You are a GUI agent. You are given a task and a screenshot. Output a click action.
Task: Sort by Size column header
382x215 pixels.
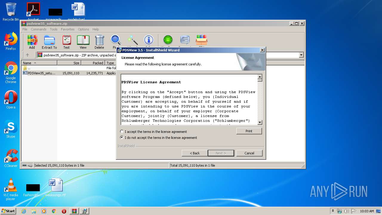(69, 63)
